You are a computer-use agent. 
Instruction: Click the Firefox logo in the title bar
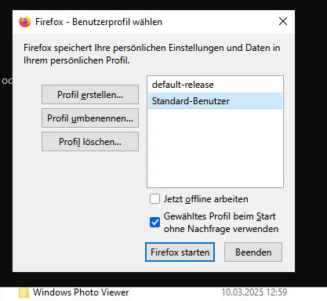[25, 21]
